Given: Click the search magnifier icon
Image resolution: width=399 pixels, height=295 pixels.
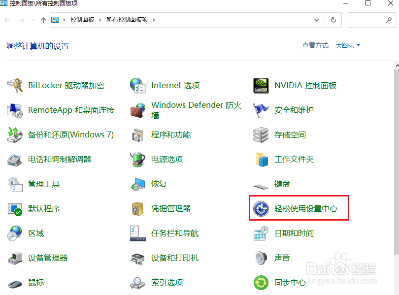Looking at the screenshot, I should [389, 20].
